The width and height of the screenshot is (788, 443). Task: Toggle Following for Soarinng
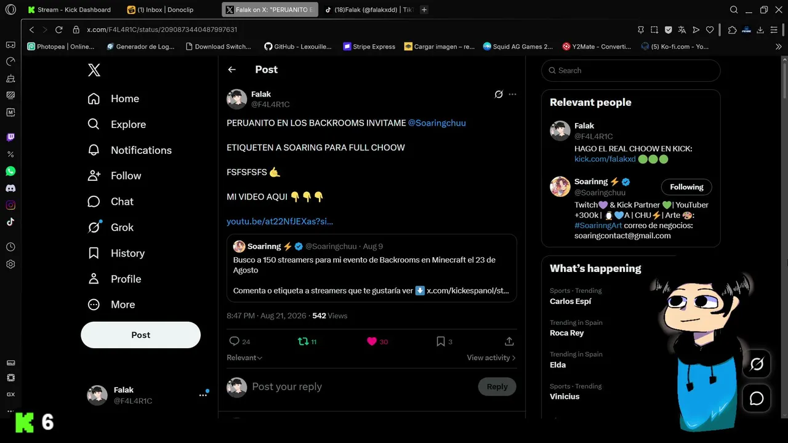(x=686, y=187)
